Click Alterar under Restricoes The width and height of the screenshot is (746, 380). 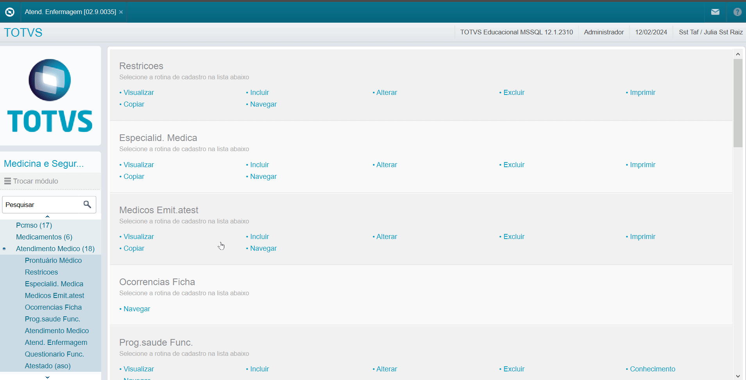pos(386,93)
